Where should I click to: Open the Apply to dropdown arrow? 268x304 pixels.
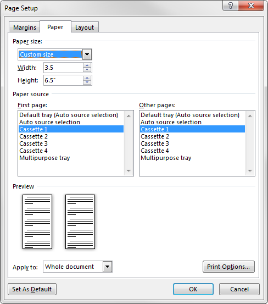click(108, 267)
